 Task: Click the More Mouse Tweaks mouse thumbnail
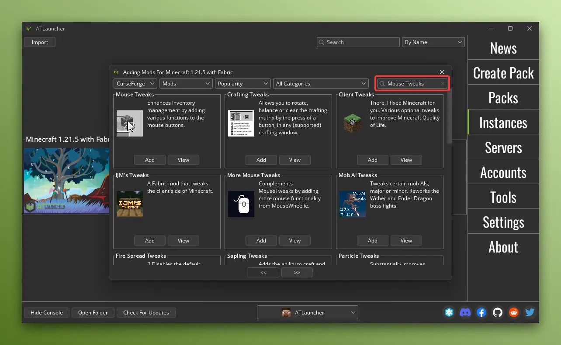coord(241,204)
